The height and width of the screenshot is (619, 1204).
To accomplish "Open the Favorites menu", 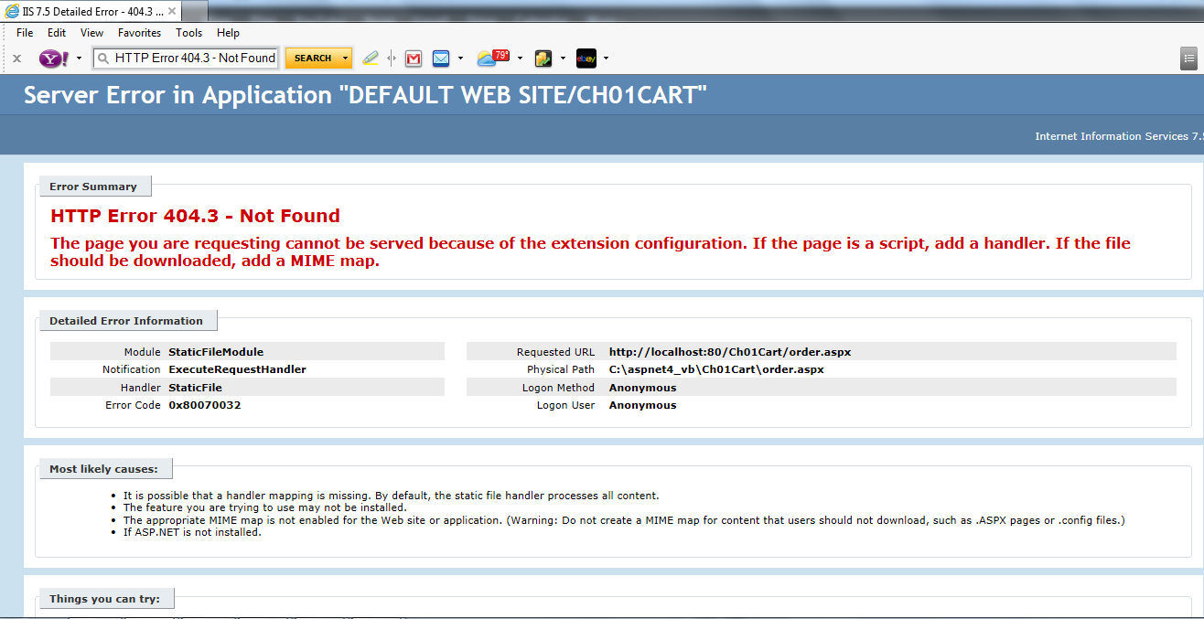I will [139, 32].
